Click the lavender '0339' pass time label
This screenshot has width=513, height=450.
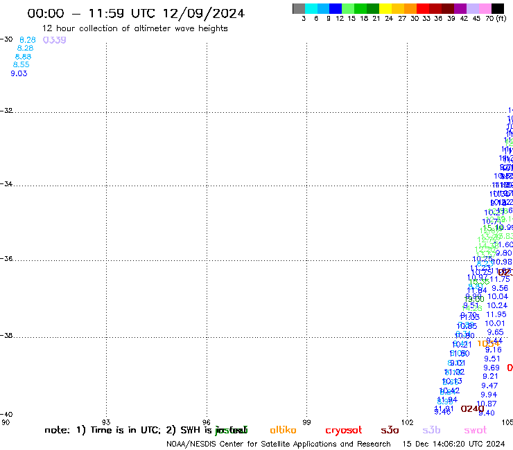pos(54,40)
